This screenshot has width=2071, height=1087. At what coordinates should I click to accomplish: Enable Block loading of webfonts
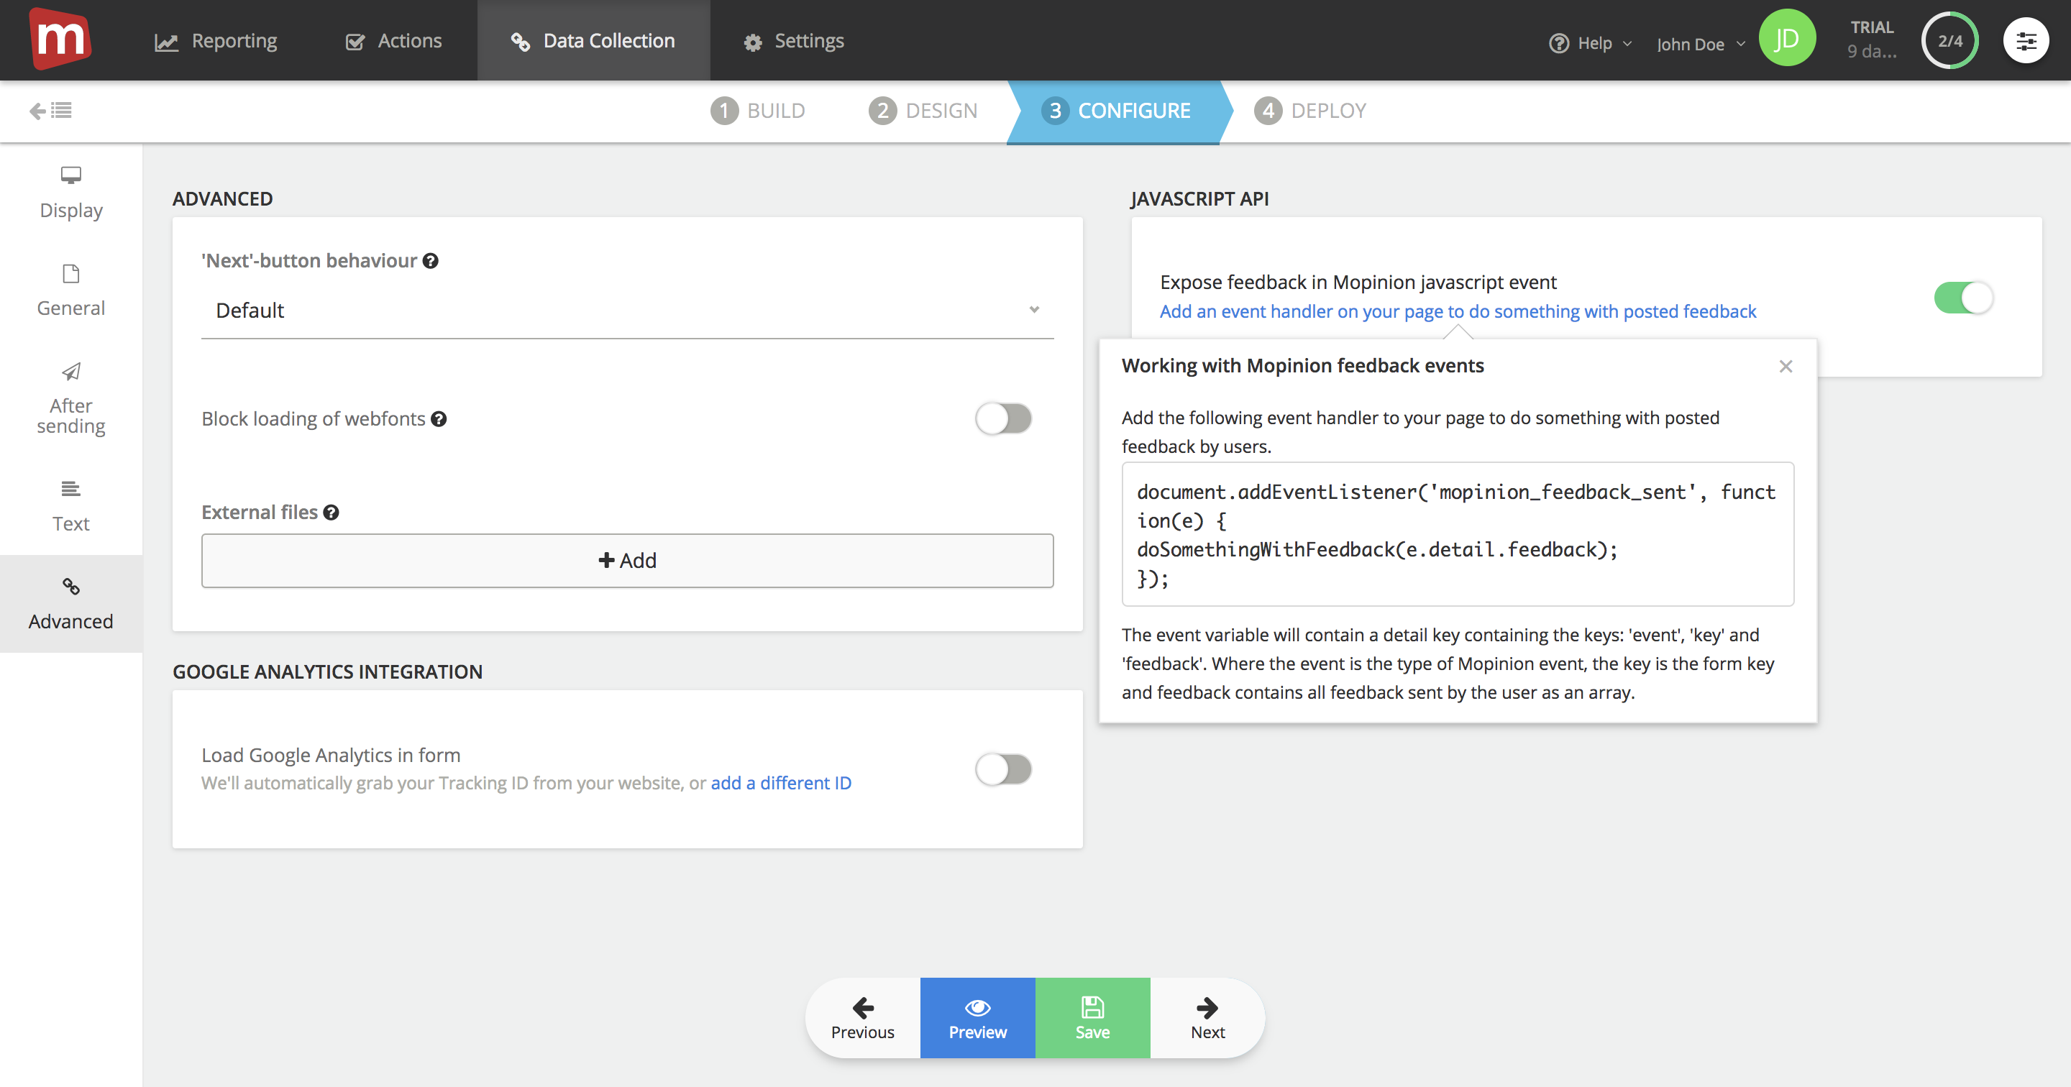[1003, 418]
